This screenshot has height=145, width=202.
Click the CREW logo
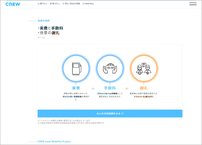pos(13,4)
